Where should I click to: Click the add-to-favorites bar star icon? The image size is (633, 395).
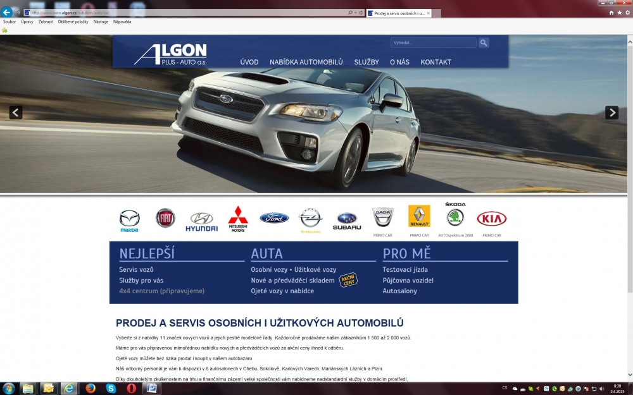[4, 30]
